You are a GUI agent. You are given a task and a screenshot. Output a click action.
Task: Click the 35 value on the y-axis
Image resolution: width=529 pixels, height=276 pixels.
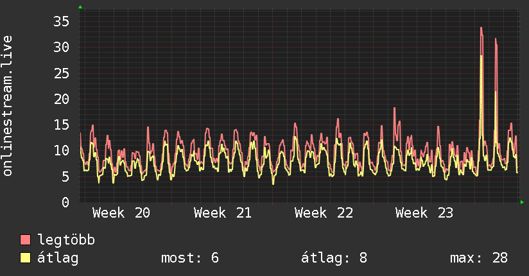[x=61, y=22]
